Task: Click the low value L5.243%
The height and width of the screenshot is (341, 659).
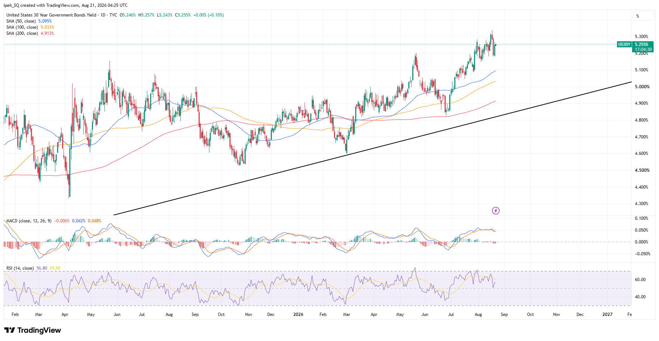Action: tap(164, 15)
